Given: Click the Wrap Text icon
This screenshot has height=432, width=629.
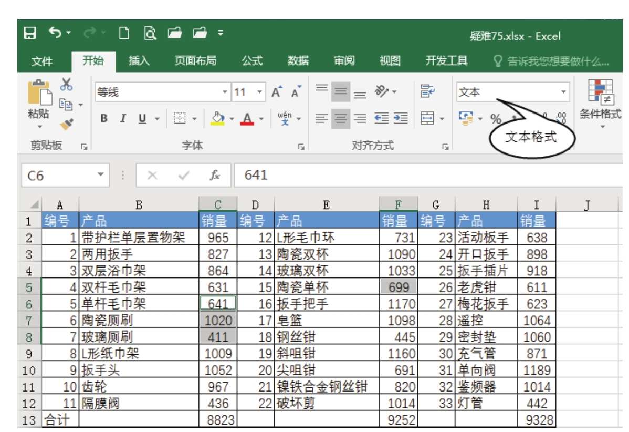Looking at the screenshot, I should click(426, 91).
